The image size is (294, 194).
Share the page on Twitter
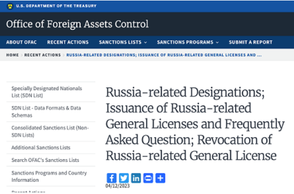point(124,178)
